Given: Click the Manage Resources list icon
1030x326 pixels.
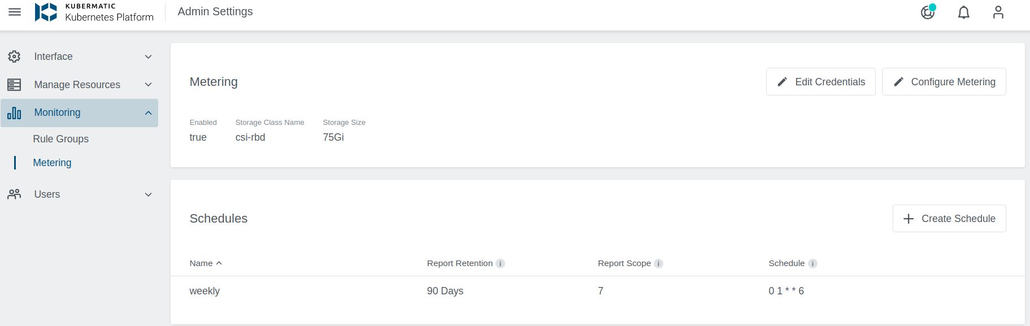Looking at the screenshot, I should pos(14,84).
